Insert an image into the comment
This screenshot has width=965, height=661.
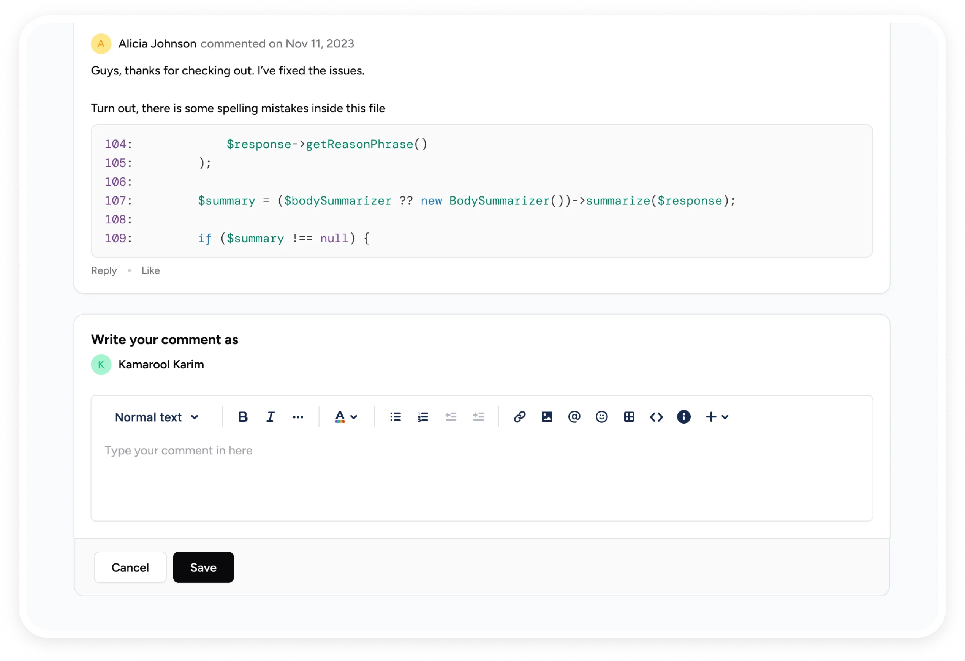point(547,417)
